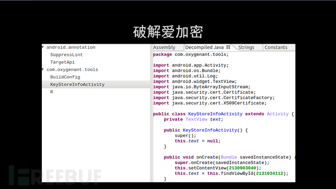Select KeyStoreInfoActivity in the tree

point(77,85)
